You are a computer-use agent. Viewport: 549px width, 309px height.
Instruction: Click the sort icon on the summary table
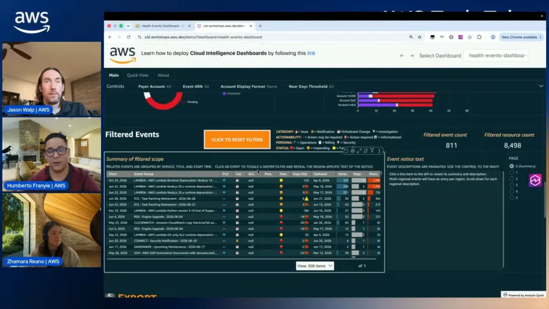pyautogui.click(x=366, y=151)
